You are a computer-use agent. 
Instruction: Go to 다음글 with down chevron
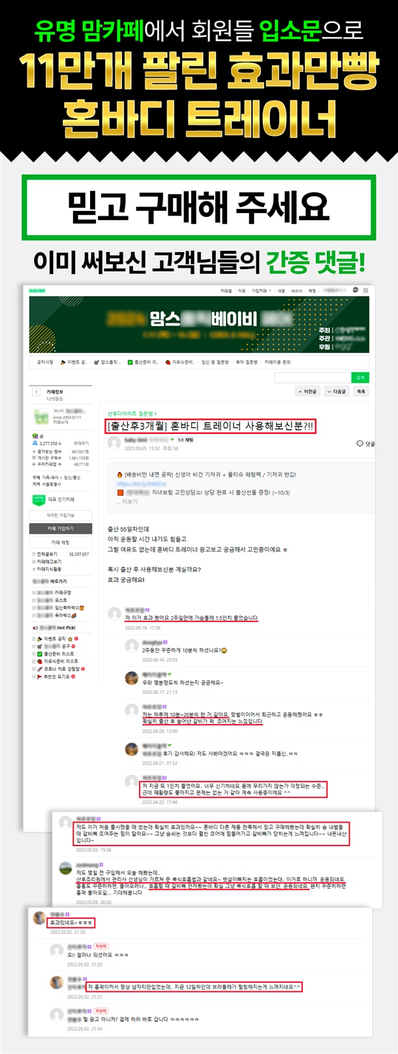pos(337,391)
